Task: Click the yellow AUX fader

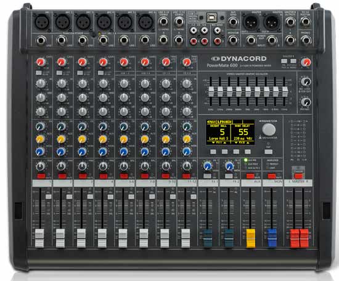Action: pyautogui.click(x=251, y=238)
